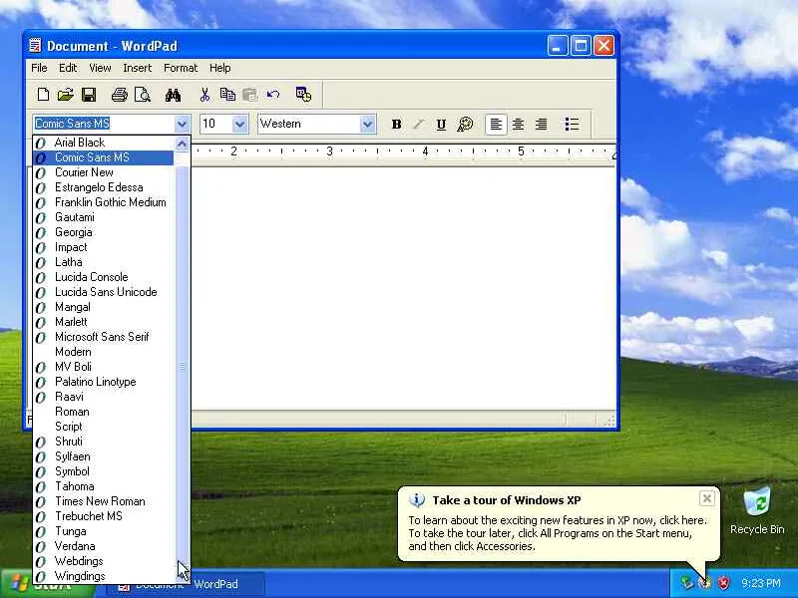Select Palatino Linotype font

tap(104, 382)
